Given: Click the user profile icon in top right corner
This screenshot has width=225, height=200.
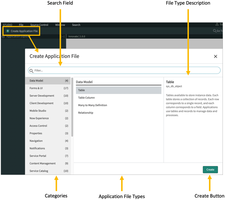Looking at the screenshot, I should 218,24.
